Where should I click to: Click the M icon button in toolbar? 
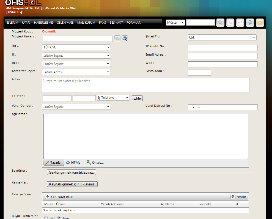pos(230,23)
